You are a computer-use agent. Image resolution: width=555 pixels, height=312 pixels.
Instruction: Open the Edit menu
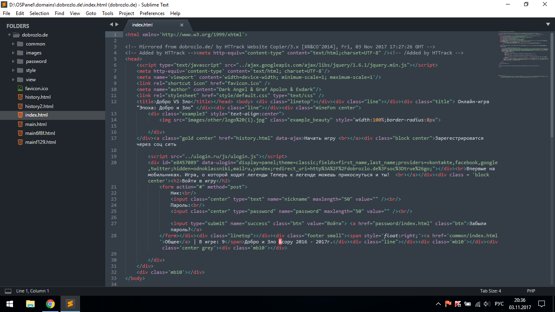pyautogui.click(x=20, y=13)
